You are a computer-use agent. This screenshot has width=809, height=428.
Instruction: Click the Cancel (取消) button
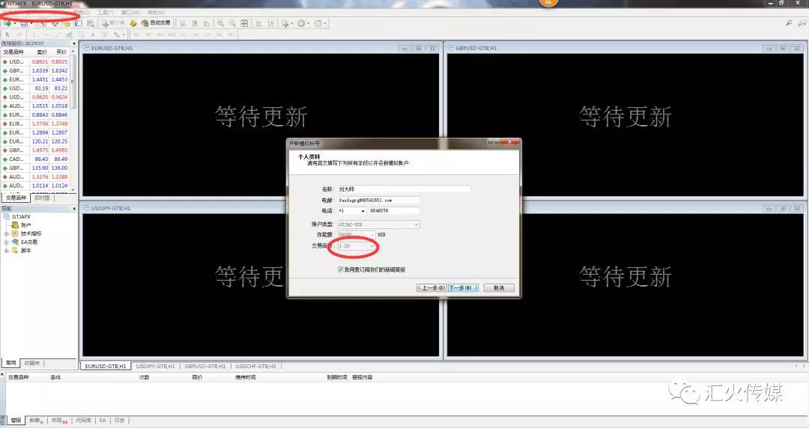click(498, 287)
